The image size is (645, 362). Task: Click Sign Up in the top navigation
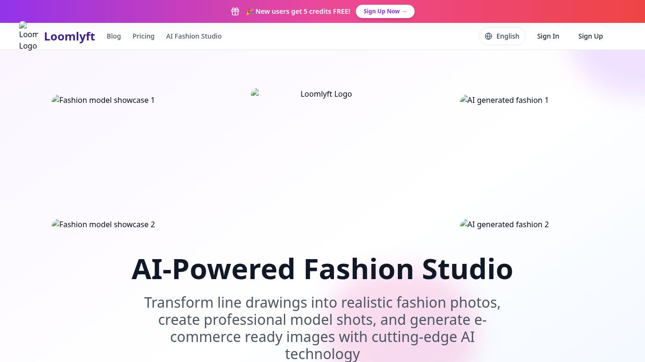coord(591,36)
